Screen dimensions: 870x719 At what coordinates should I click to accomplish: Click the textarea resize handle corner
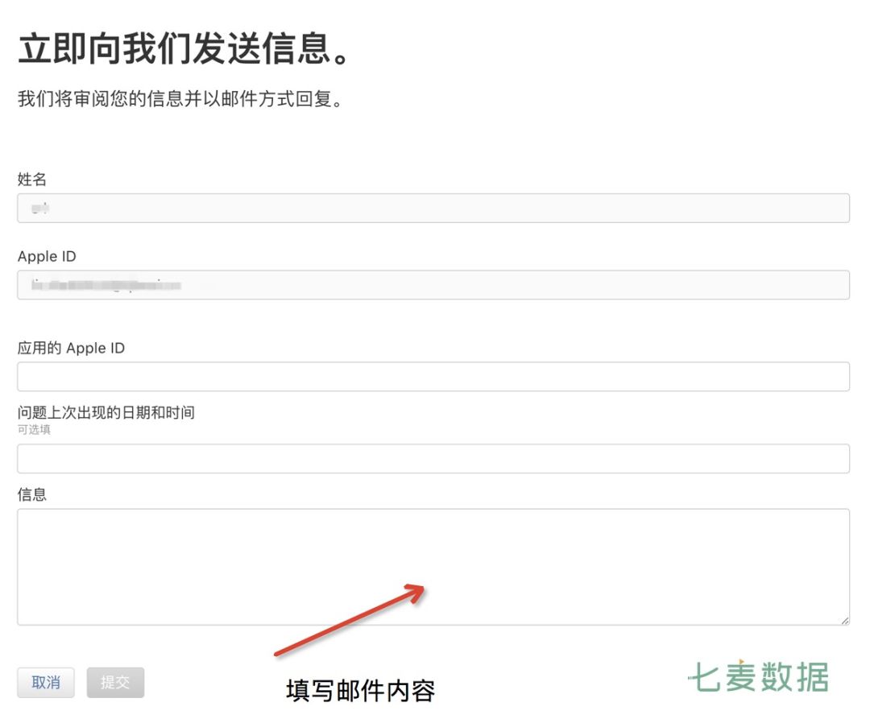844,620
